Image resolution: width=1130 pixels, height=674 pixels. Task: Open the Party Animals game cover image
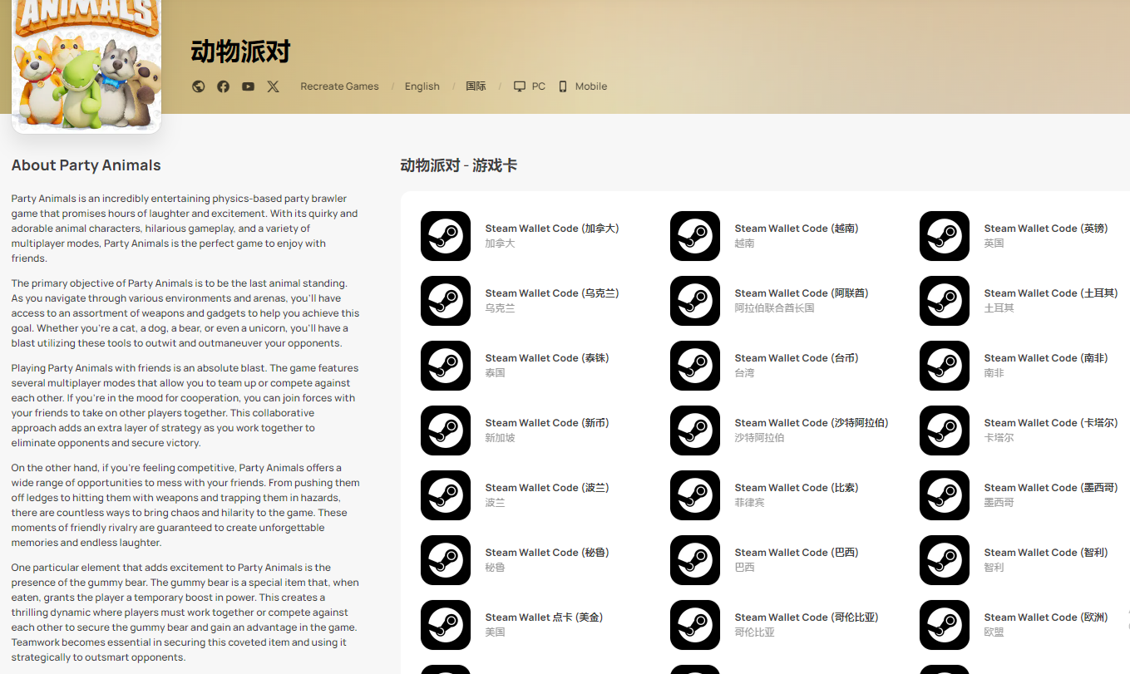(86, 65)
